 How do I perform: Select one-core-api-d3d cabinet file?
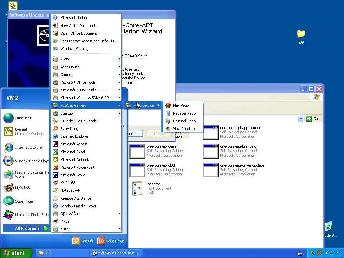157,170
